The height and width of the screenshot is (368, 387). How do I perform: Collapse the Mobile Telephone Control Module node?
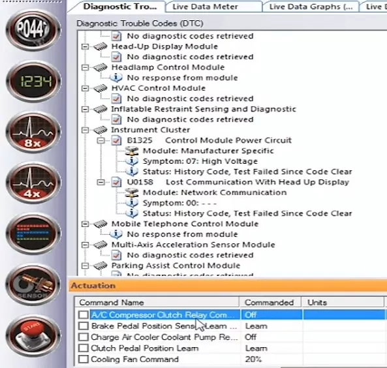click(x=85, y=224)
